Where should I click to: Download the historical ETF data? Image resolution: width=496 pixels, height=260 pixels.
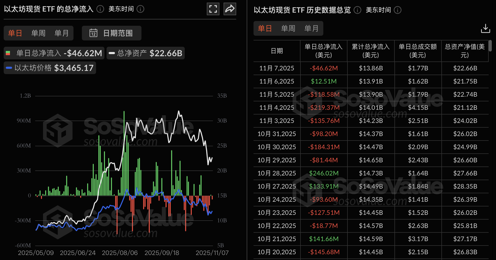[x=486, y=28]
